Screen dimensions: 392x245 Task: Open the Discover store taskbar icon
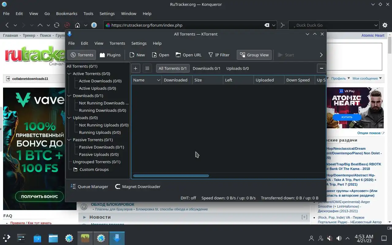click(37, 238)
